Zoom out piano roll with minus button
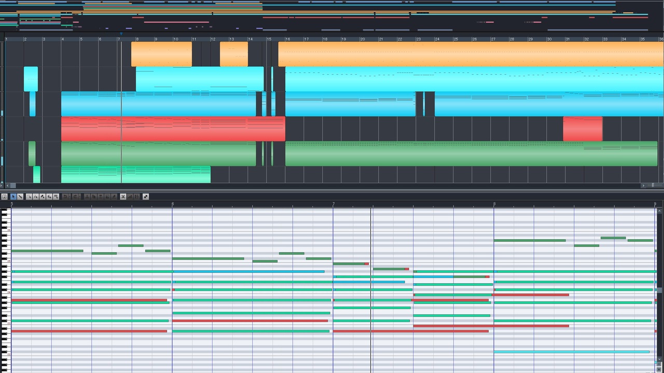Image resolution: width=664 pixels, height=373 pixels. coord(659,364)
